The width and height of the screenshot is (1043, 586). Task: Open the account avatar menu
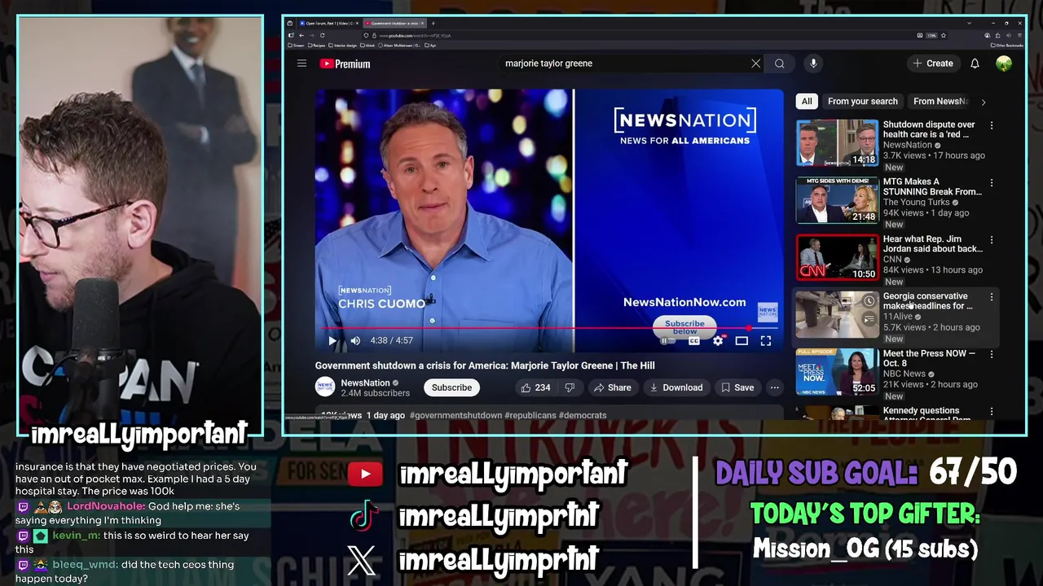(1004, 63)
